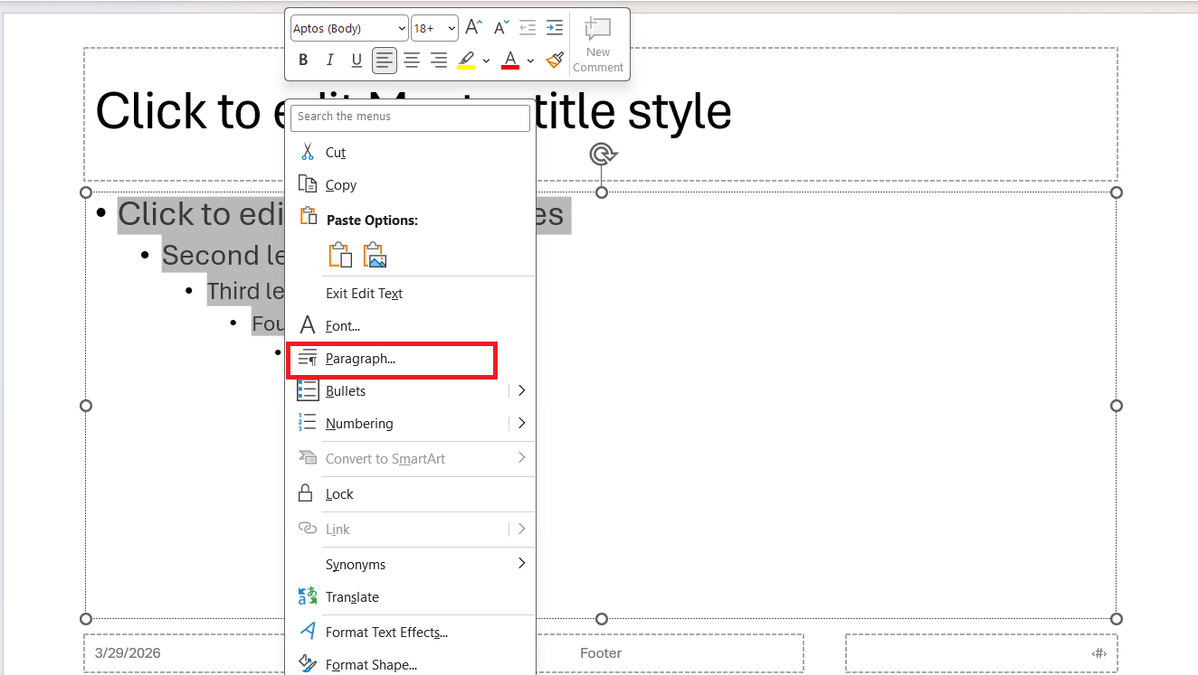The height and width of the screenshot is (675, 1198).
Task: Toggle Bold formatting in mini toolbar
Action: pyautogui.click(x=303, y=61)
